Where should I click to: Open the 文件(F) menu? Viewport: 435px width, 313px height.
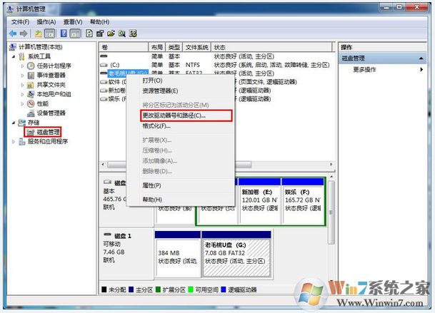coord(20,22)
